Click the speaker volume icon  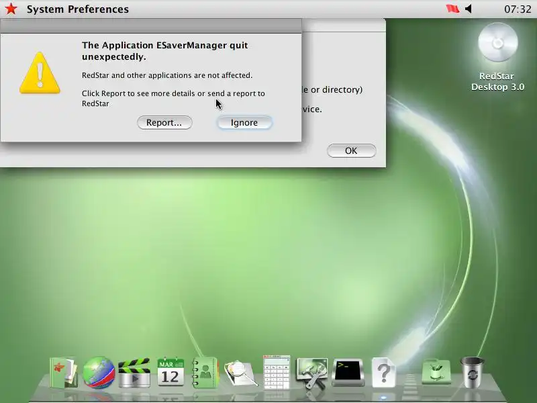[x=469, y=9]
